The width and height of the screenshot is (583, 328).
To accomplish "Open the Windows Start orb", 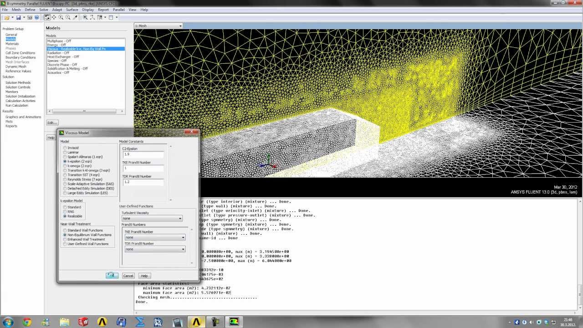I will pyautogui.click(x=8, y=322).
